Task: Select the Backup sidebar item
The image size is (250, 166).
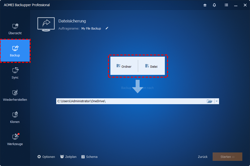Action: point(15,51)
